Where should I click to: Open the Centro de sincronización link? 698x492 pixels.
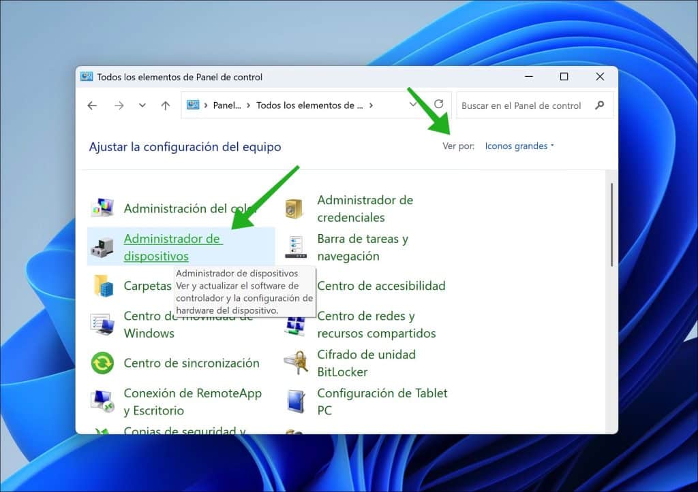point(192,363)
